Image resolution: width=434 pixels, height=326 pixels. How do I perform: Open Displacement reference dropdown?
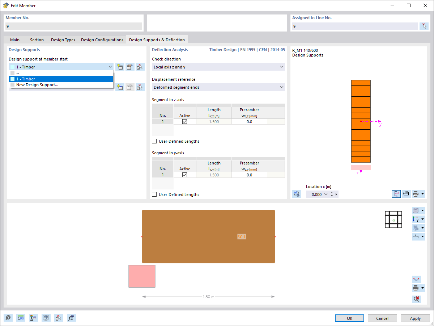[x=218, y=87]
